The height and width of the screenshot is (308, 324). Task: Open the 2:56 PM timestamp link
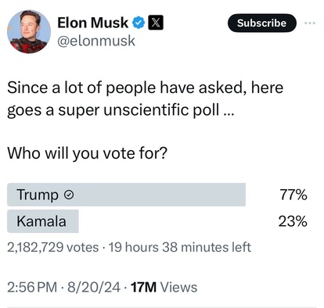32,288
